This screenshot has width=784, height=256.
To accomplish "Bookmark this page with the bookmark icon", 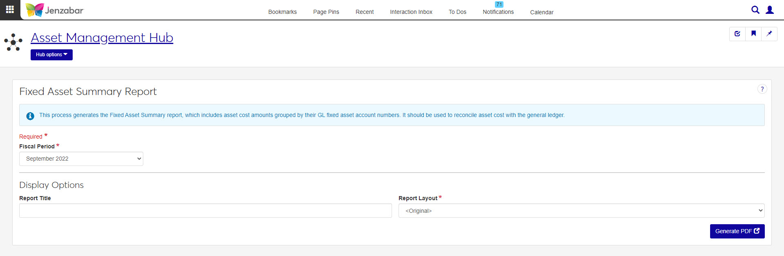I will (753, 34).
